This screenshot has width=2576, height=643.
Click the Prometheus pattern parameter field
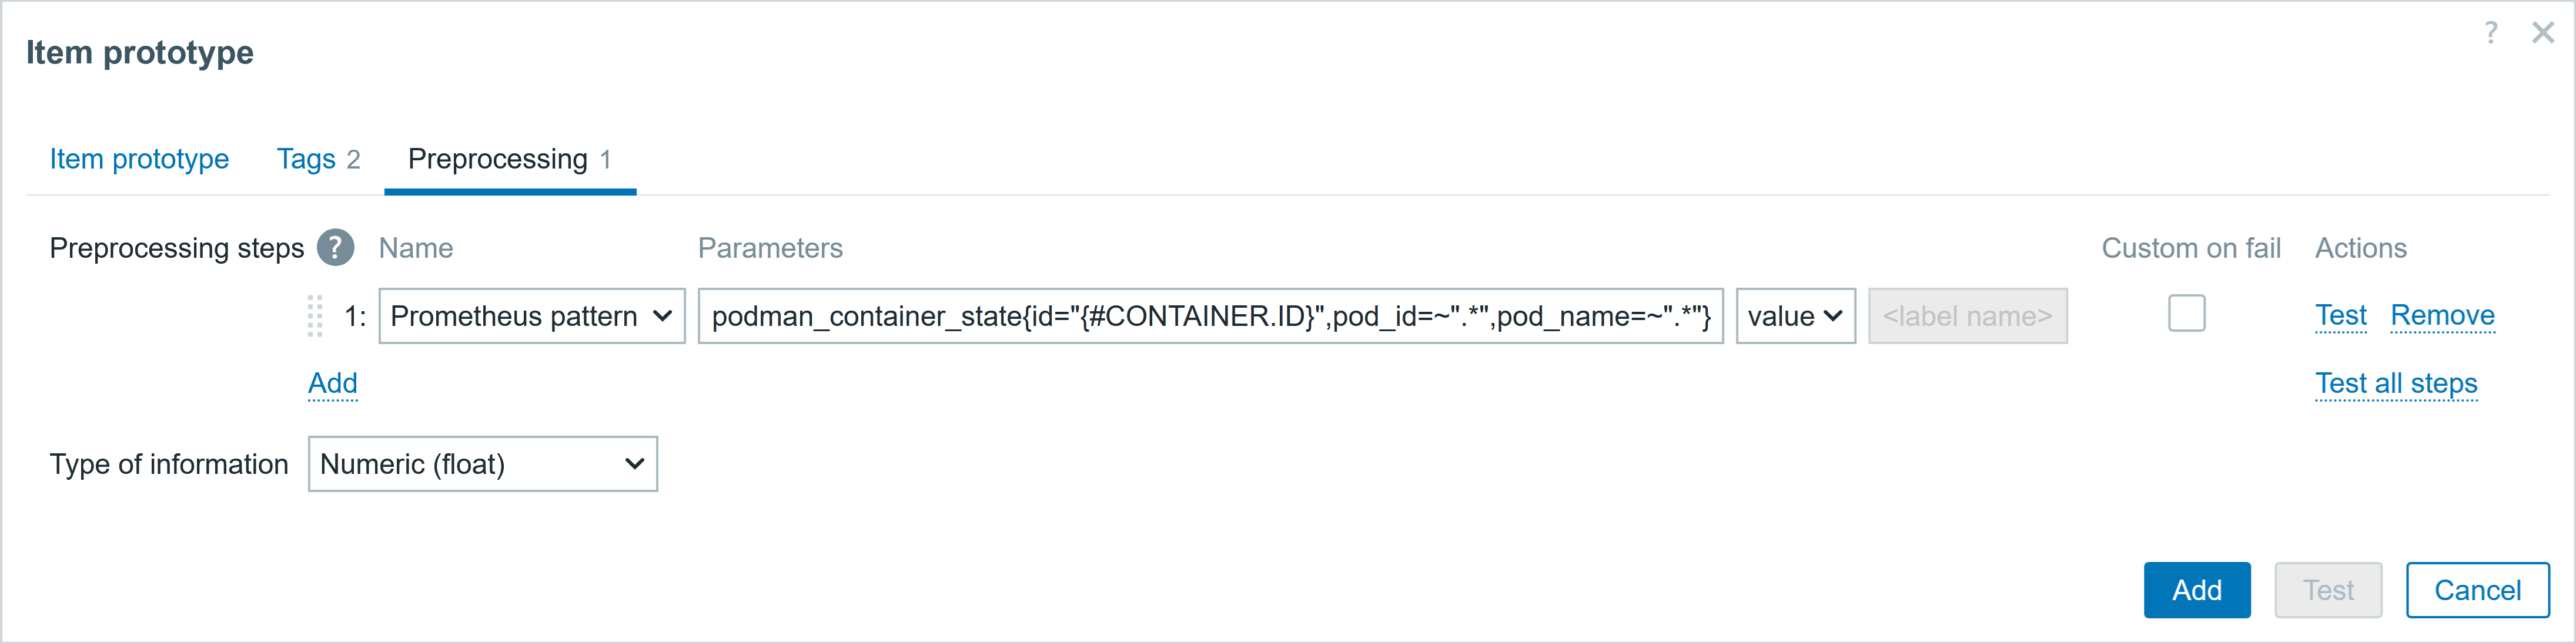click(1210, 317)
